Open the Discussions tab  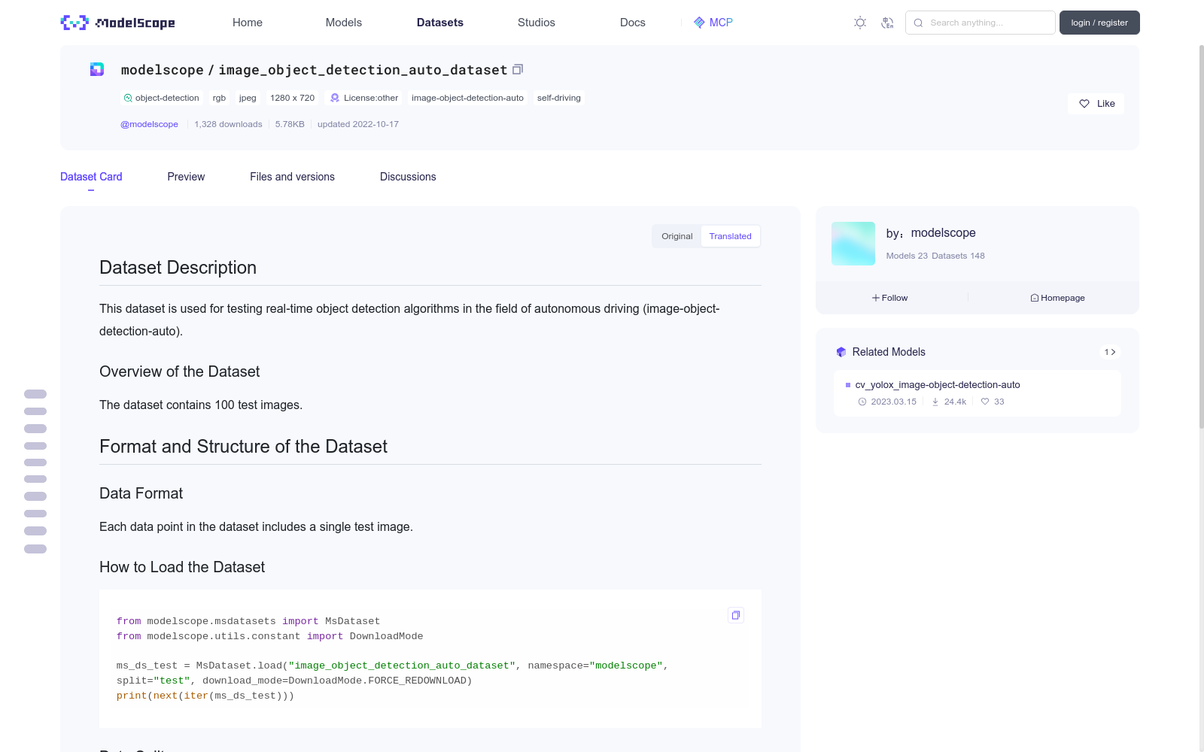[x=408, y=177]
